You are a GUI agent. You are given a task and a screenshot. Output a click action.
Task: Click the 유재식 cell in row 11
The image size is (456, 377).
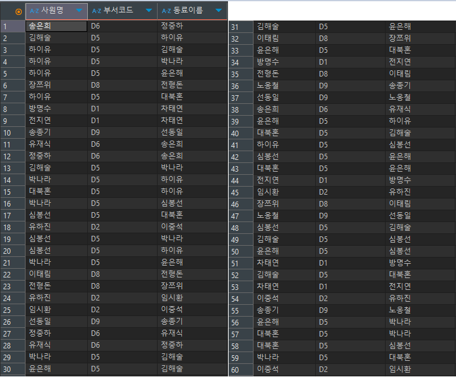point(57,144)
